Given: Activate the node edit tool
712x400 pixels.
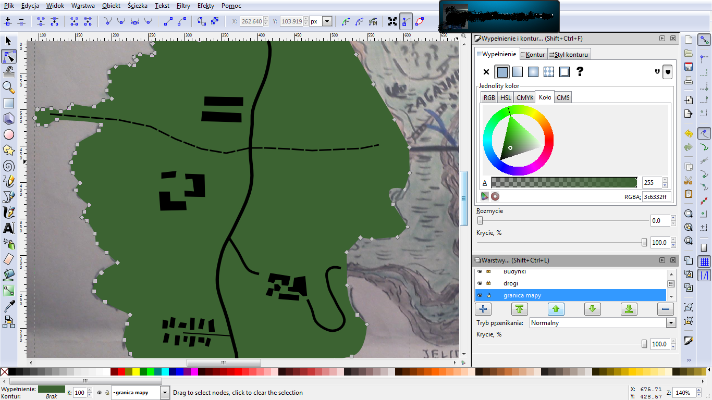Looking at the screenshot, I should (x=8, y=56).
